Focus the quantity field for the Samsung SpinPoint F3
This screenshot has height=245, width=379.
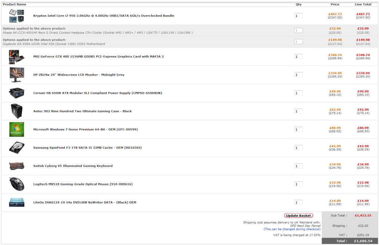299,148
